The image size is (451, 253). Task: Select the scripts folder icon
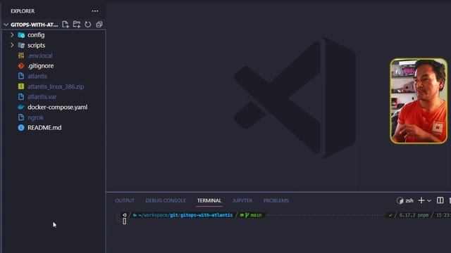21,45
